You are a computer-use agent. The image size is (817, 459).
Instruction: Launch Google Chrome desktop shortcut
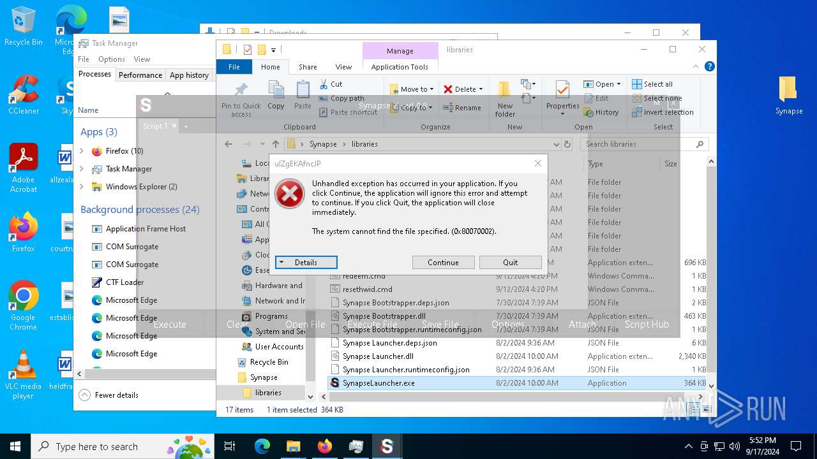pyautogui.click(x=24, y=306)
